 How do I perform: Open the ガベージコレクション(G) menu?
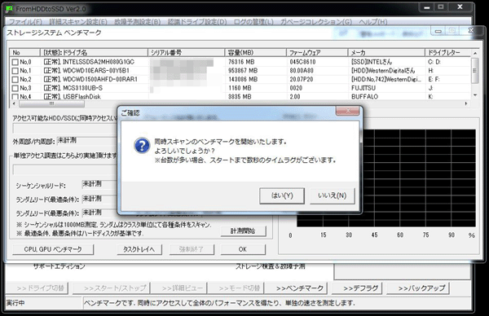(x=316, y=22)
